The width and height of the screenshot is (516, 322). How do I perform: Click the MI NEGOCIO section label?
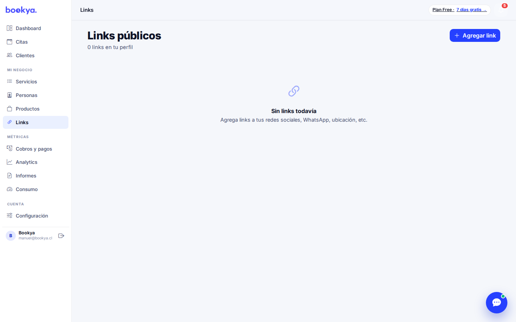tap(20, 70)
